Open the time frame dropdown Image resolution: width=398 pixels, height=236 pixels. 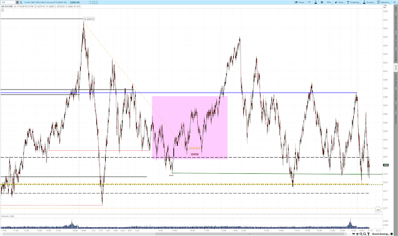point(329,2)
